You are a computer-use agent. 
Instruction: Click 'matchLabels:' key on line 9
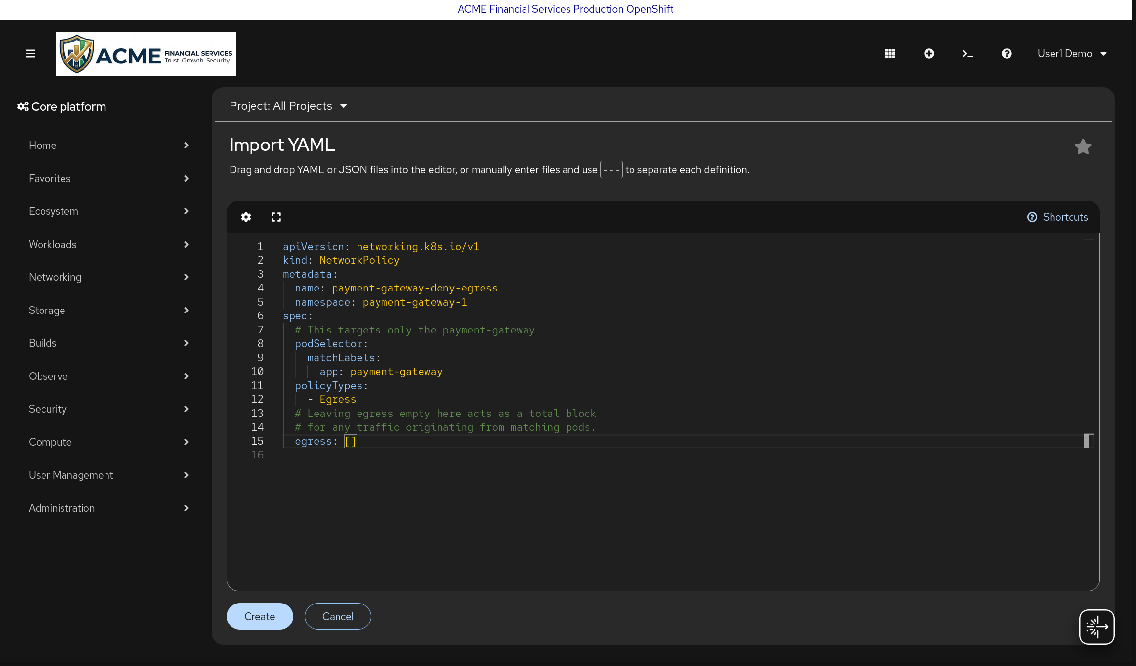344,358
